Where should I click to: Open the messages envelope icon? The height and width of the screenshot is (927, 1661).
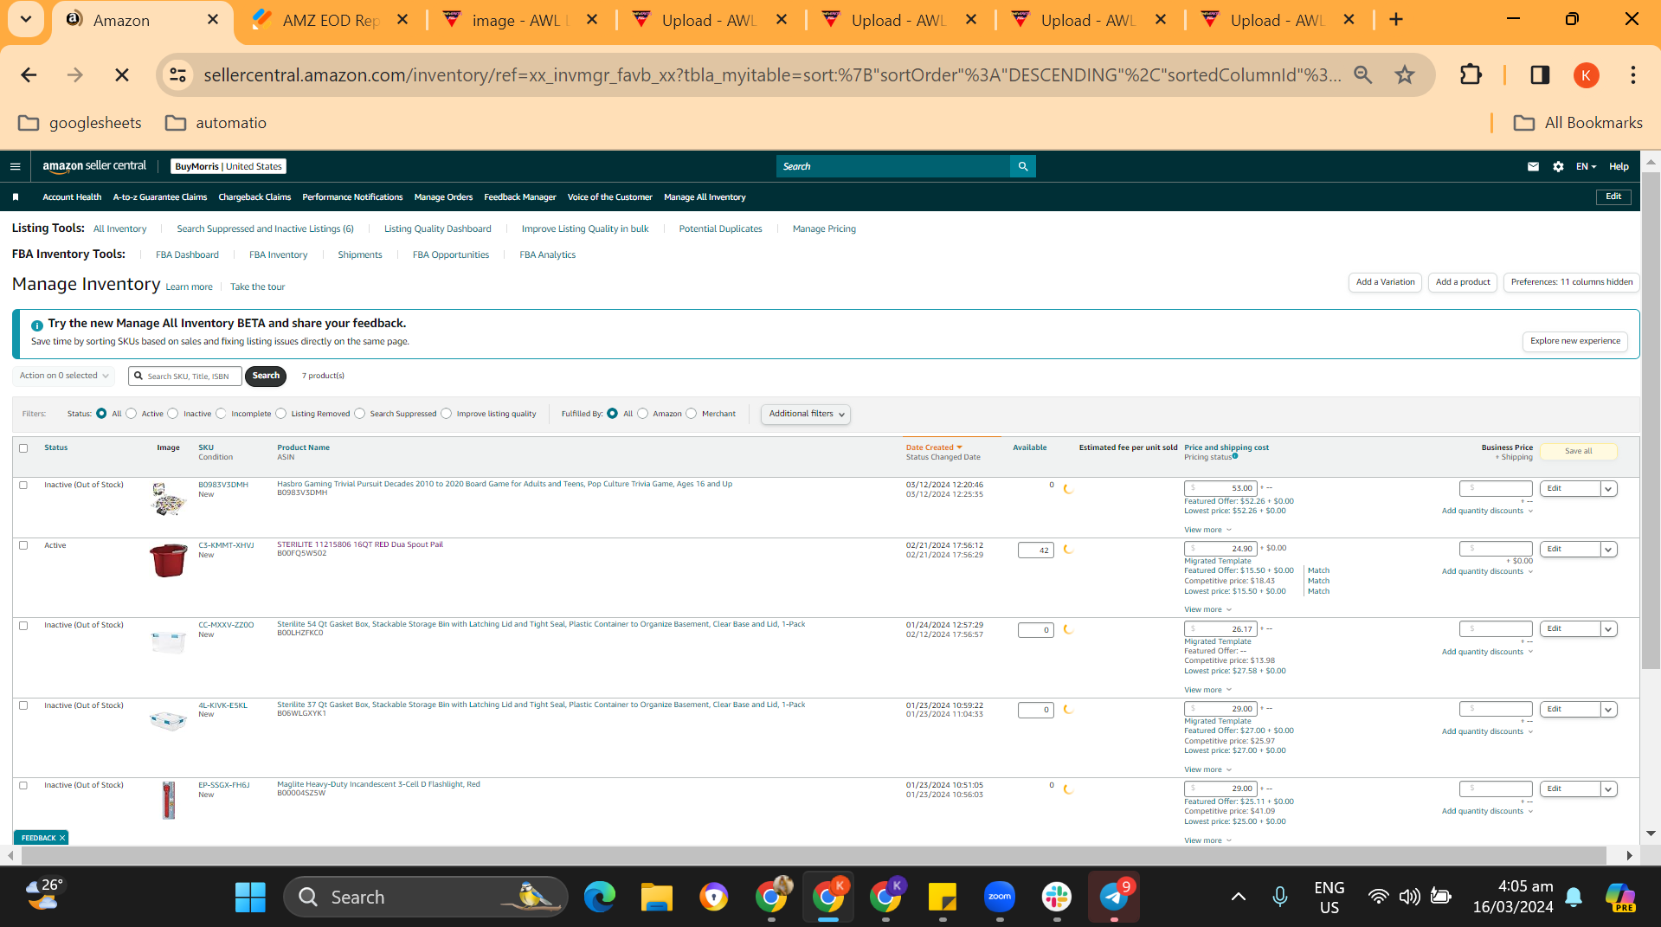point(1533,166)
